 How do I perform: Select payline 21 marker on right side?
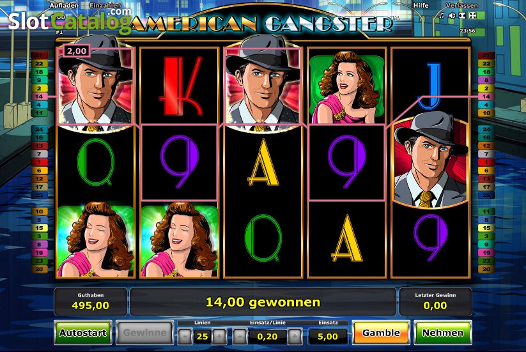pyautogui.click(x=486, y=56)
